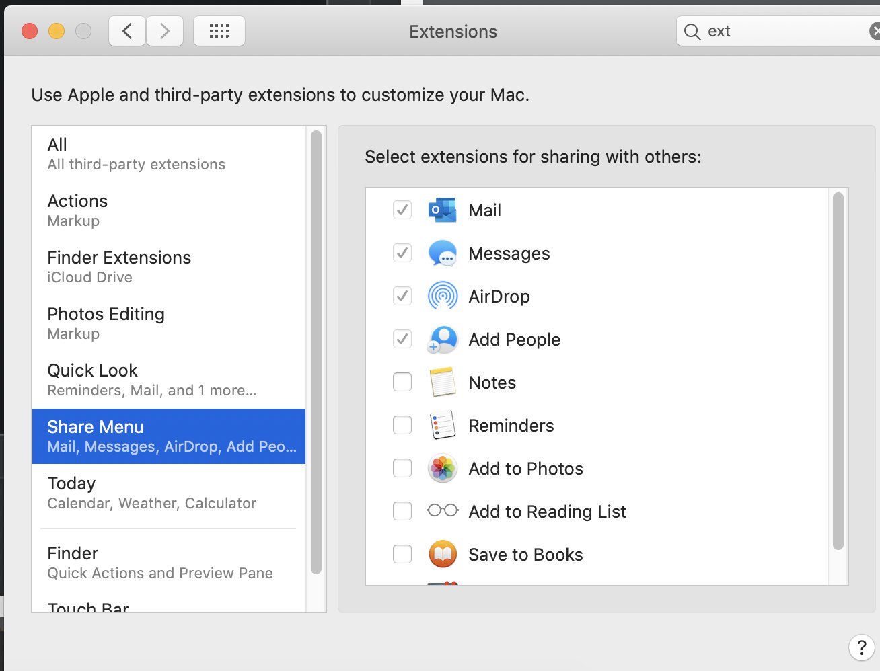Open the Today category
This screenshot has width=880, height=671.
tap(169, 493)
